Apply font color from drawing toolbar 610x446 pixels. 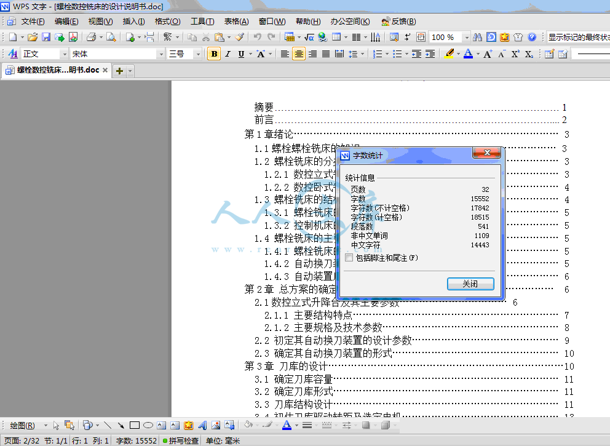pyautogui.click(x=287, y=425)
